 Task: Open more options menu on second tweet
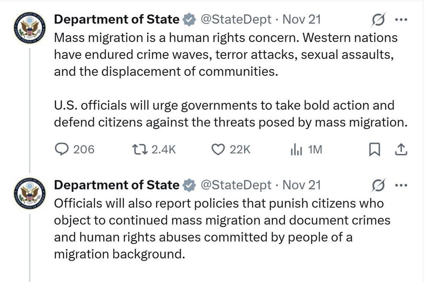400,185
